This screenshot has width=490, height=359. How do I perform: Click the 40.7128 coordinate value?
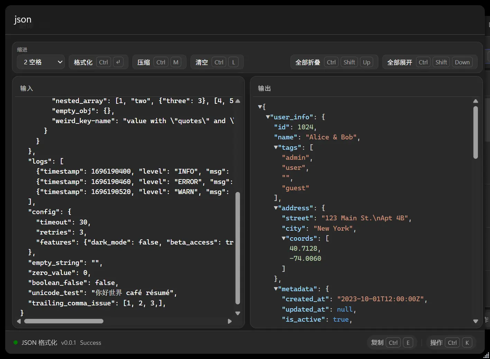303,249
